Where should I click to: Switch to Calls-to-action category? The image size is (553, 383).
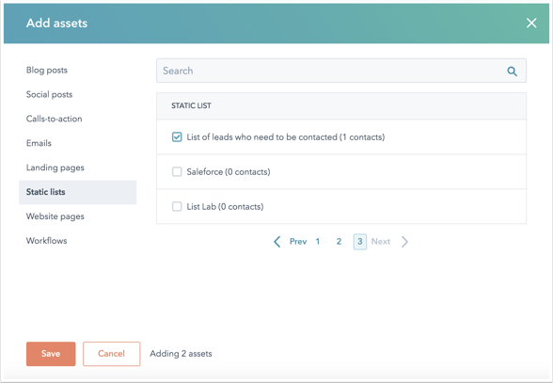tap(54, 119)
